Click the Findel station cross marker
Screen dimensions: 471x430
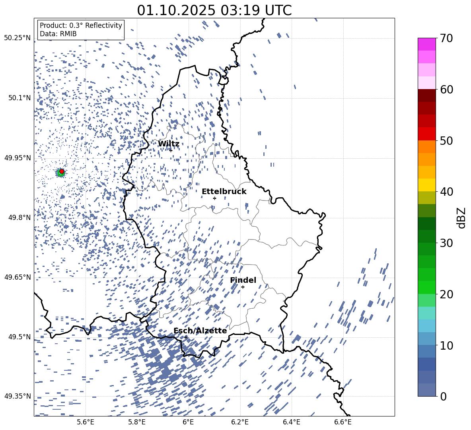[243, 287]
